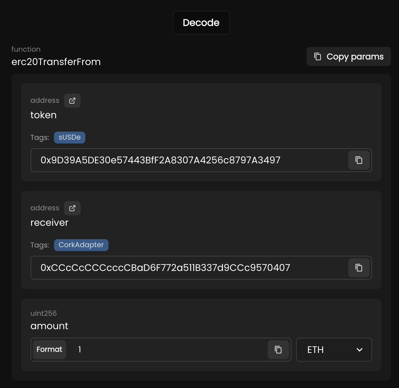Viewport: 399px width, 388px height.
Task: Click the receiver parameter label
Action: click(x=50, y=223)
